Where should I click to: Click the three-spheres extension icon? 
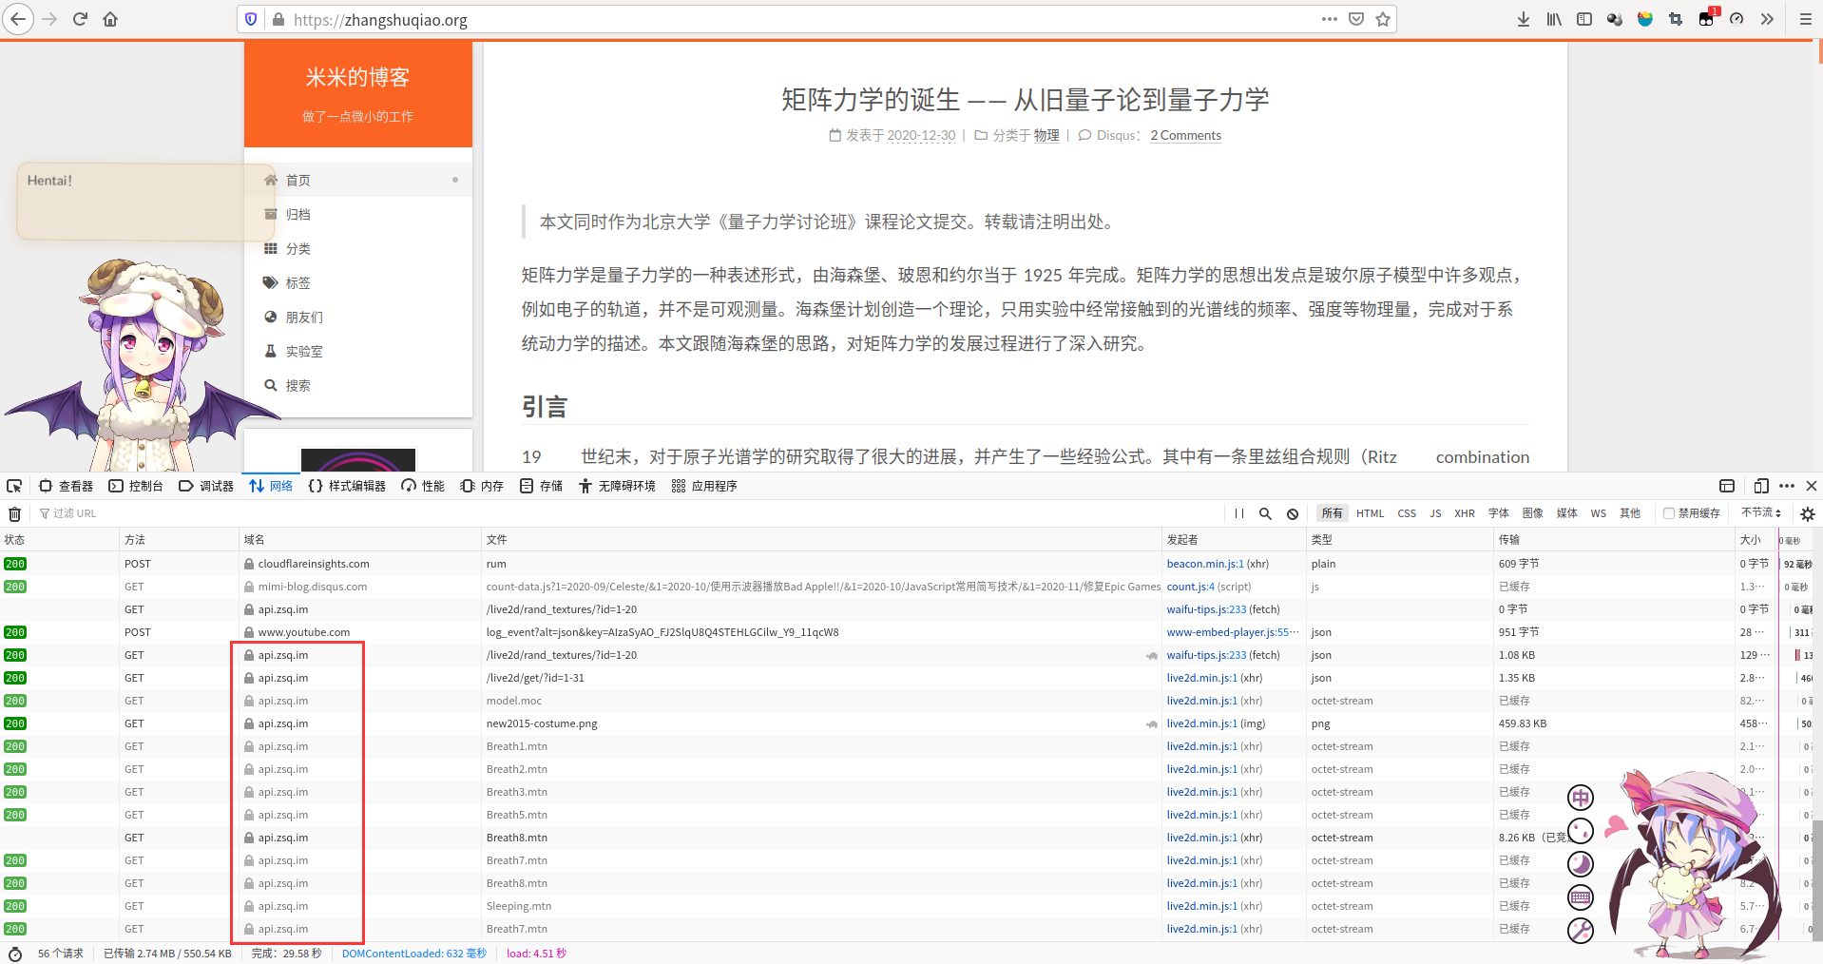(1615, 19)
